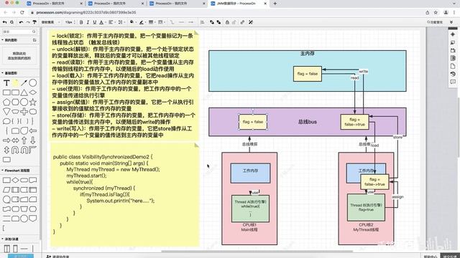Redo the last action
This screenshot has height=258, width=460.
pos(28,22)
